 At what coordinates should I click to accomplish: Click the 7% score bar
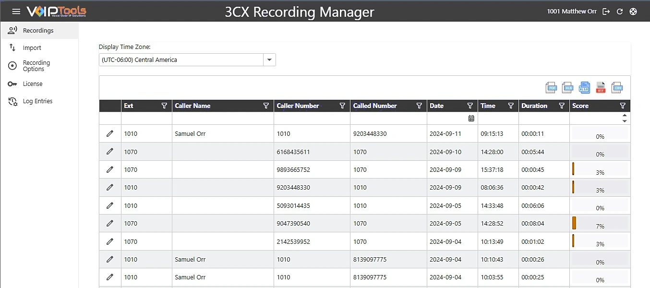click(600, 223)
